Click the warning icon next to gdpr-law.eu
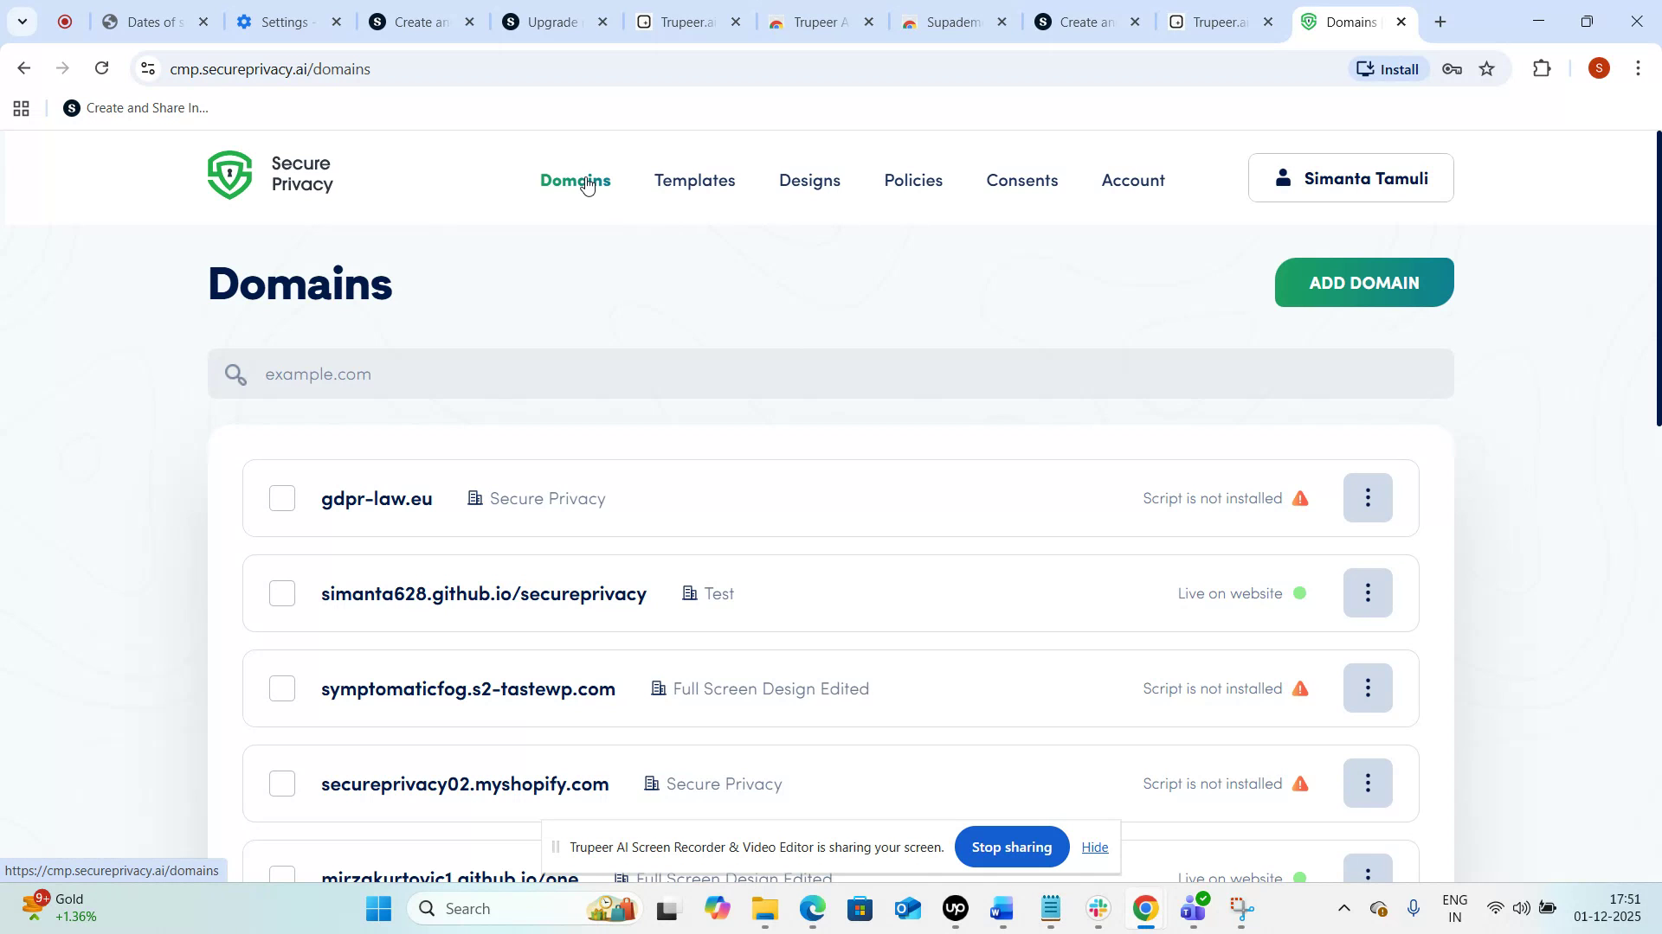Image resolution: width=1662 pixels, height=934 pixels. [1302, 498]
